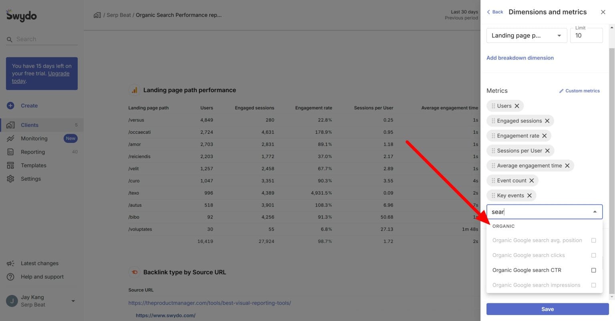This screenshot has width=615, height=321.
Task: Click inside the Limit input field
Action: pyautogui.click(x=586, y=35)
